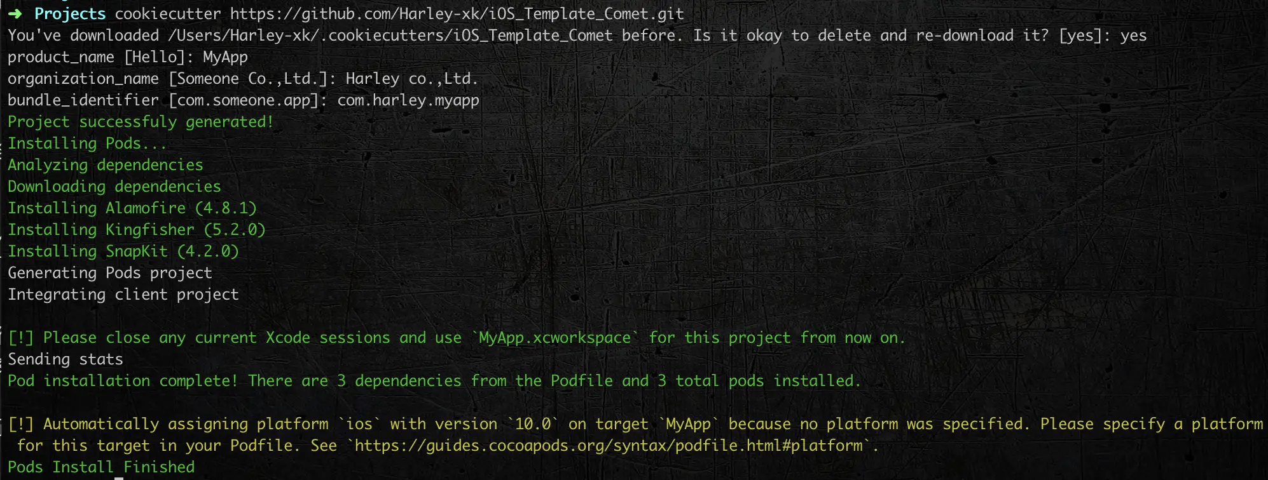Click the 'Integrating client project' line

[x=123, y=295]
